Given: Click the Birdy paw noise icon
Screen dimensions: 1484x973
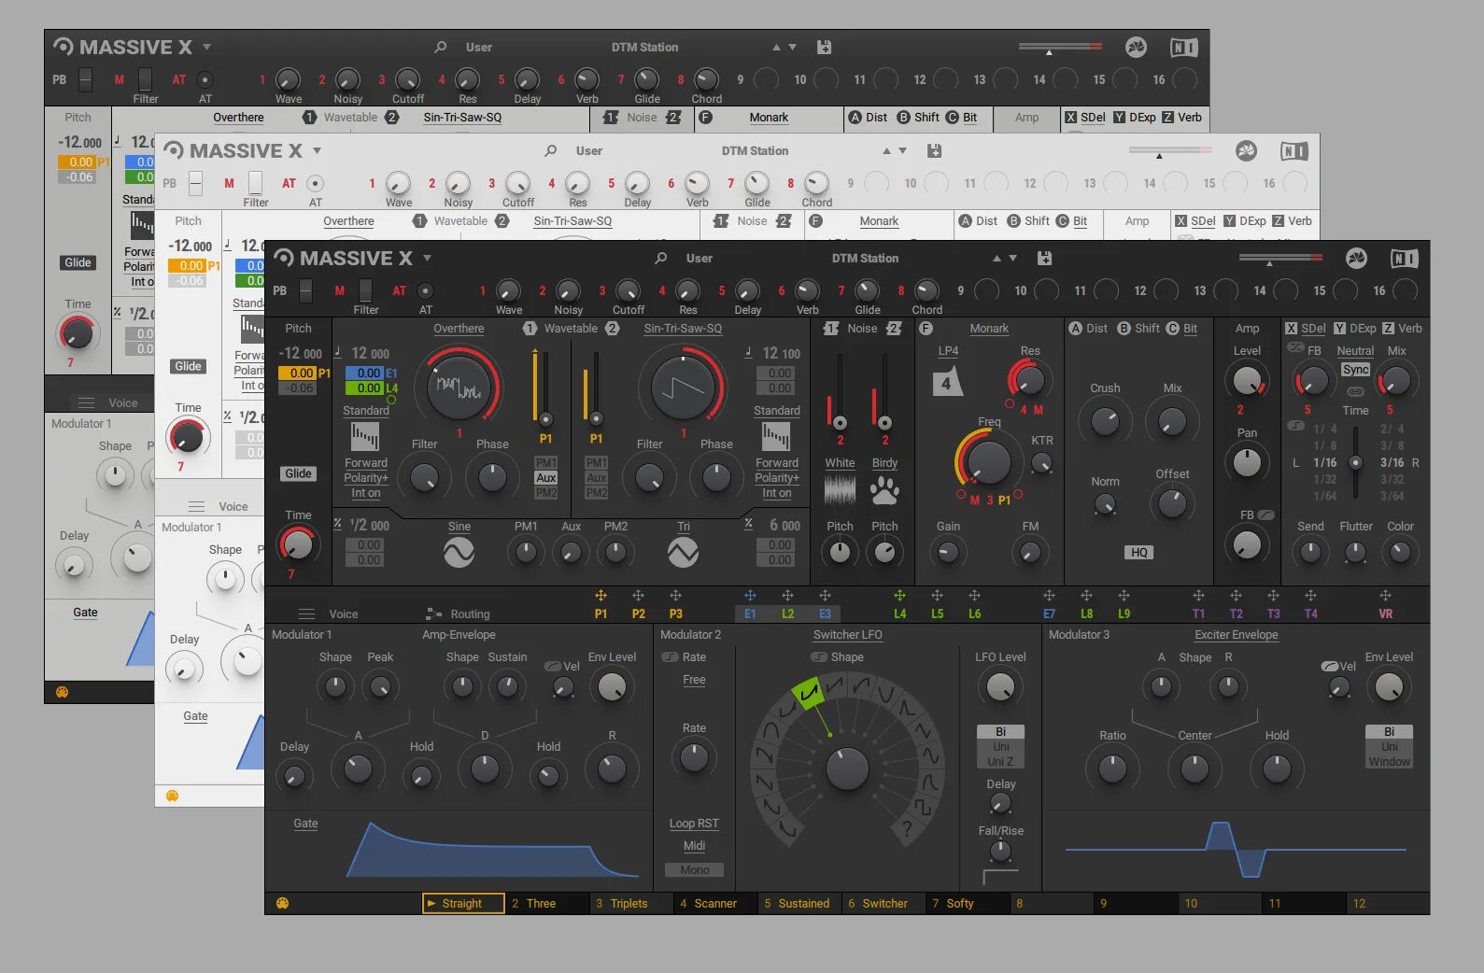Looking at the screenshot, I should point(884,491).
